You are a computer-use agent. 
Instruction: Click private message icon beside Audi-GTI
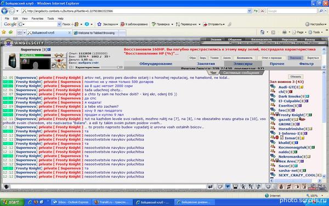point(273,87)
